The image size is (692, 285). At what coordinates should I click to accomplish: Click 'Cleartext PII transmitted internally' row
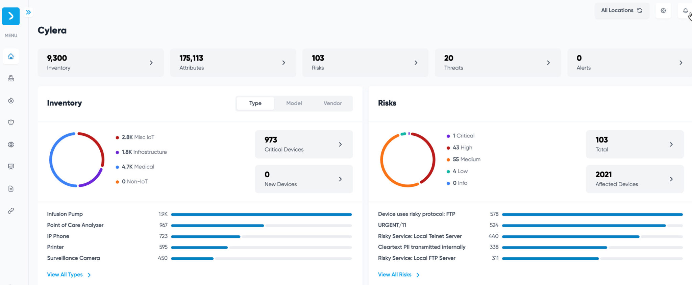530,247
